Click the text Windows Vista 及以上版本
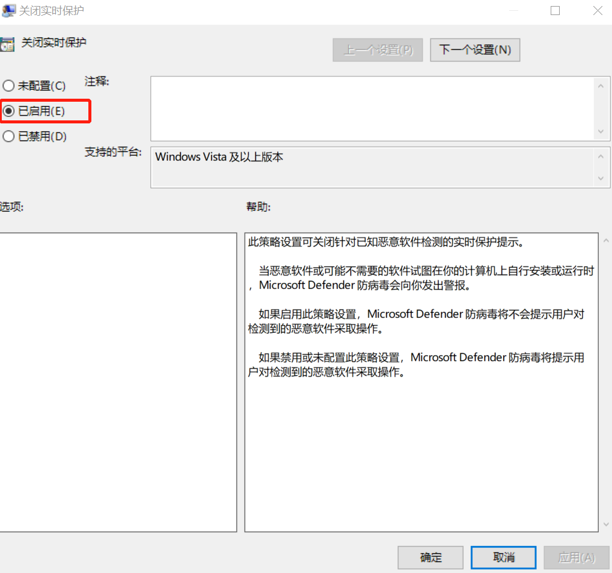The height and width of the screenshot is (573, 612). 219,157
